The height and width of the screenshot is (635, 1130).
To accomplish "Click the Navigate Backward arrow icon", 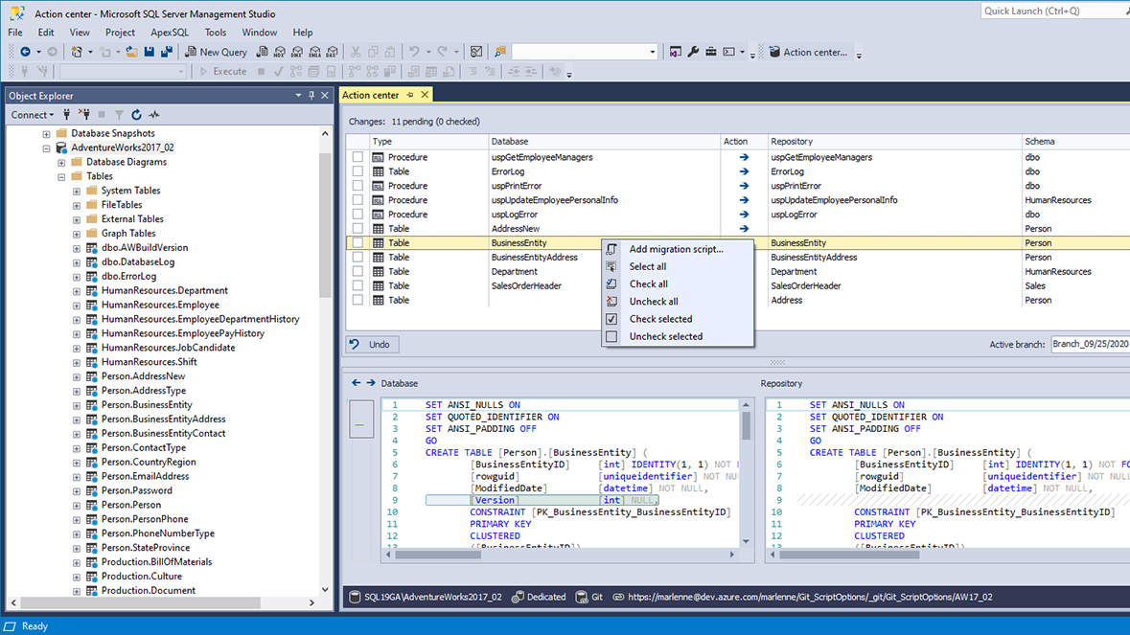I will (25, 52).
